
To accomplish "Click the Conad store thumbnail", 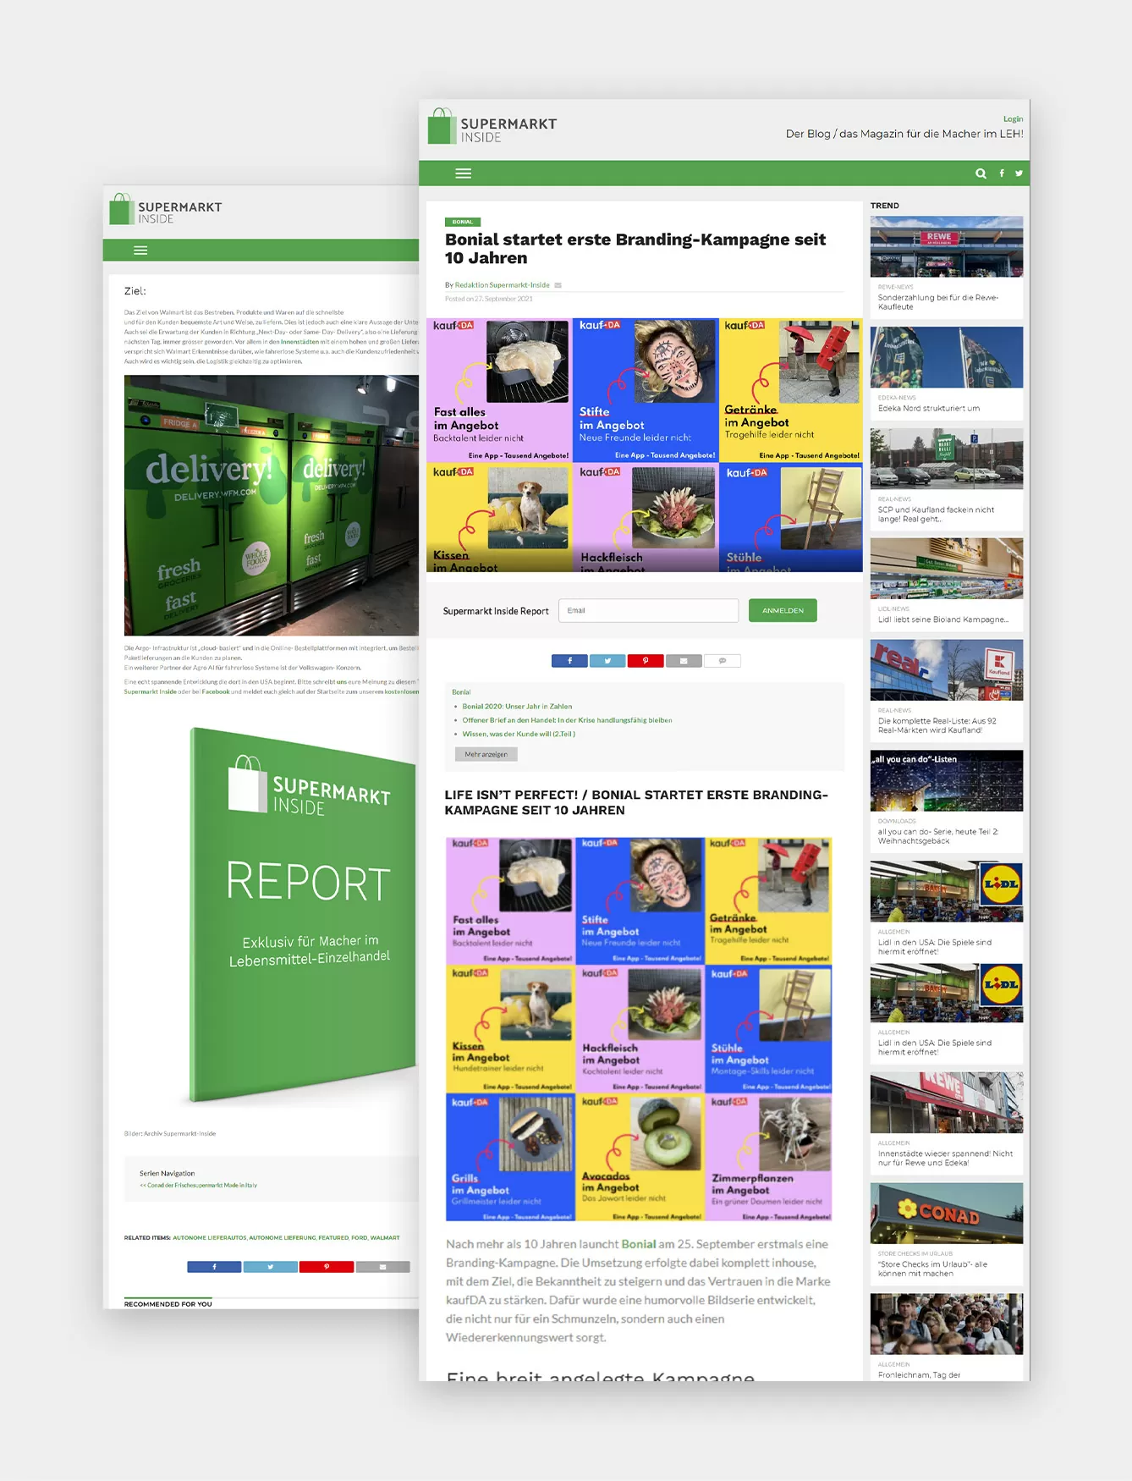I will click(947, 1214).
